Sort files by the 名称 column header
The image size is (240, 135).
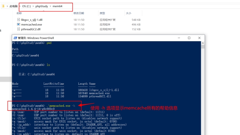click(x=19, y=13)
